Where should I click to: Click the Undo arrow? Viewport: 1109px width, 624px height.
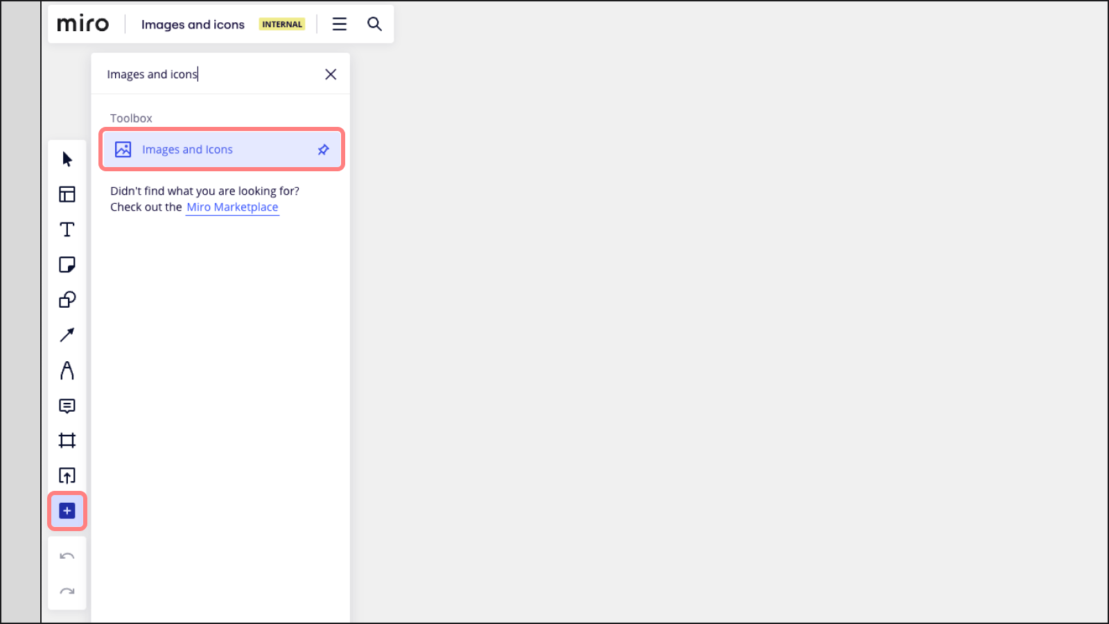[x=67, y=556]
